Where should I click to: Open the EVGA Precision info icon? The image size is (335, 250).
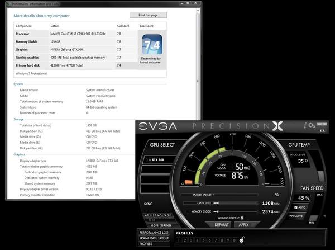(x=305, y=125)
